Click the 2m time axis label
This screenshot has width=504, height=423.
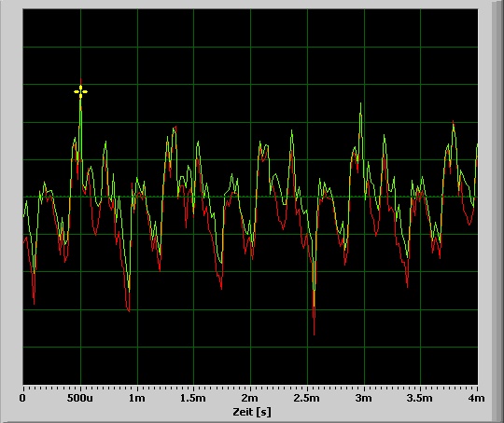point(250,398)
